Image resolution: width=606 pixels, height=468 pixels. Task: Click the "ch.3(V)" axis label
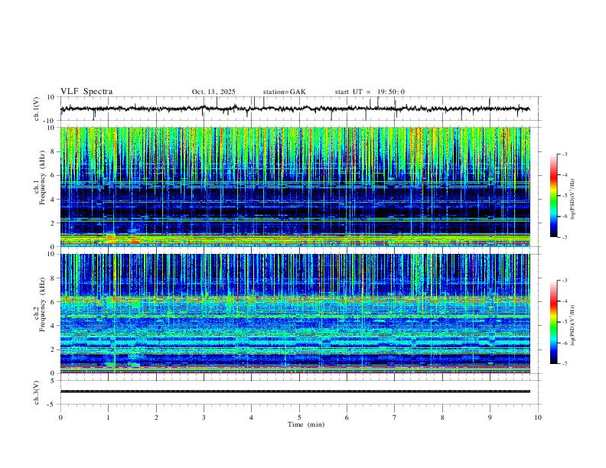coord(37,392)
